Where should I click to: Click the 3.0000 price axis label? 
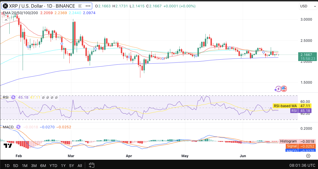click(306, 19)
